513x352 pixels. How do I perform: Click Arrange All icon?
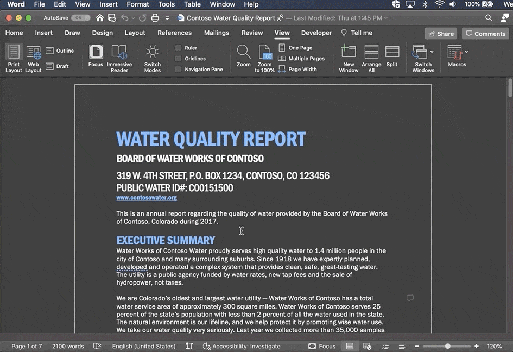(x=371, y=53)
